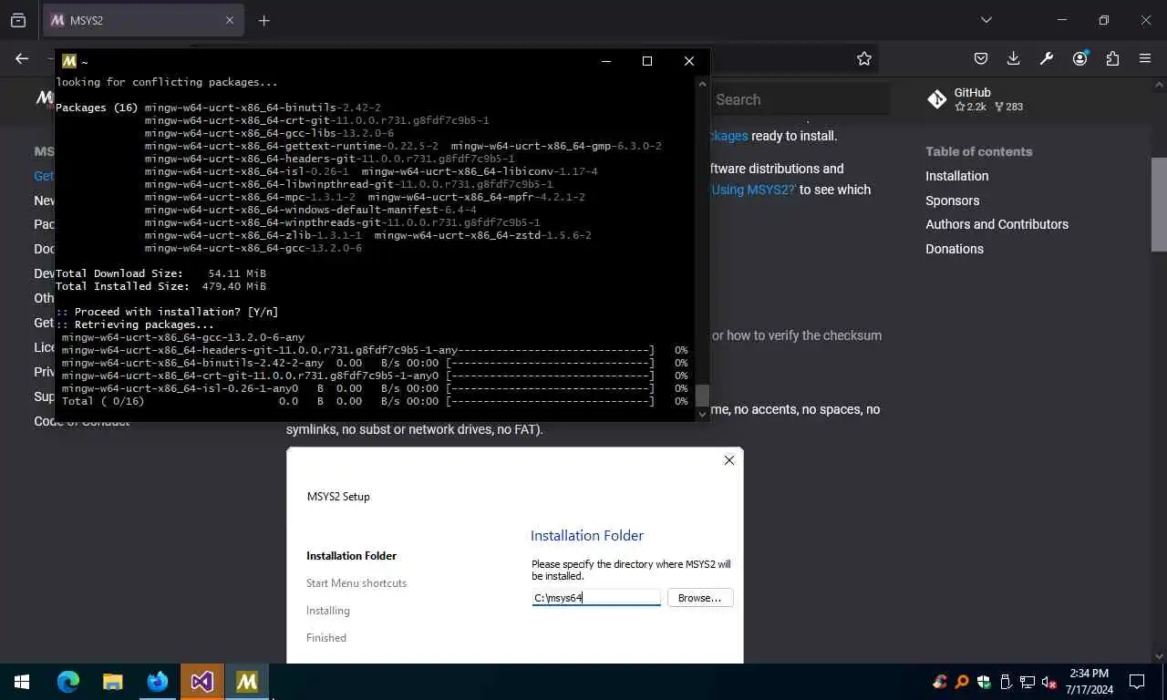Open the Installation contents link
The width and height of the screenshot is (1167, 700).
tap(956, 176)
